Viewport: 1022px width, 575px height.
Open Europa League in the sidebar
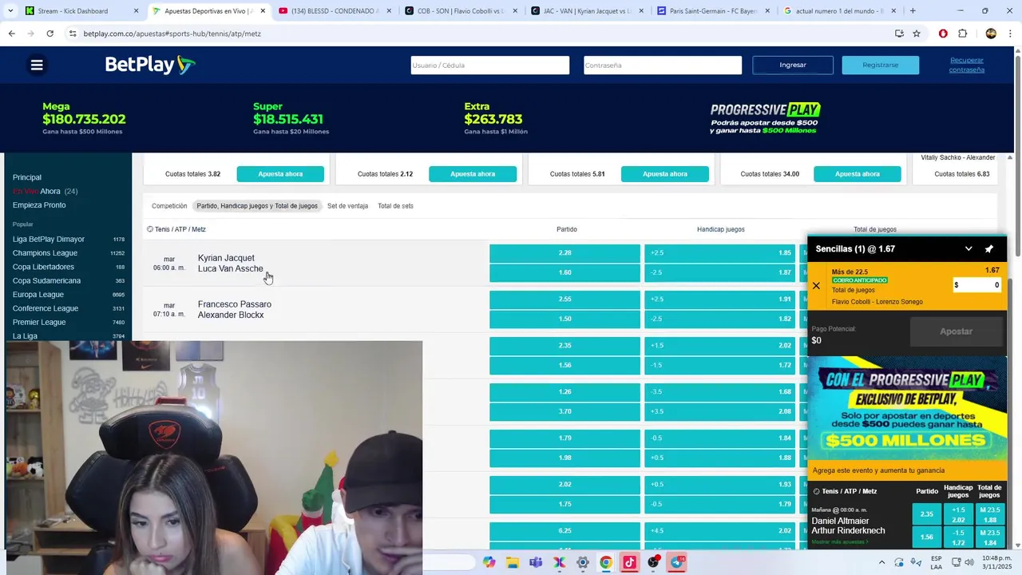(38, 295)
